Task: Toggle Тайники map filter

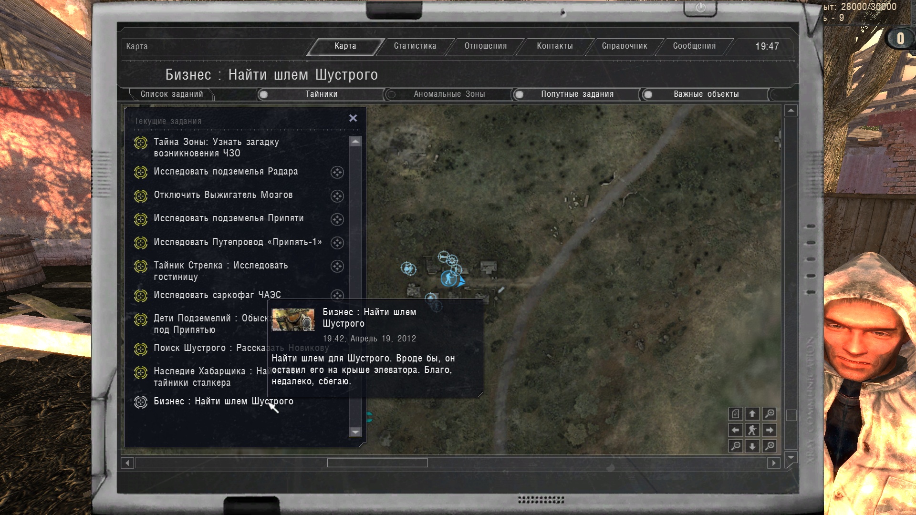Action: (322, 94)
